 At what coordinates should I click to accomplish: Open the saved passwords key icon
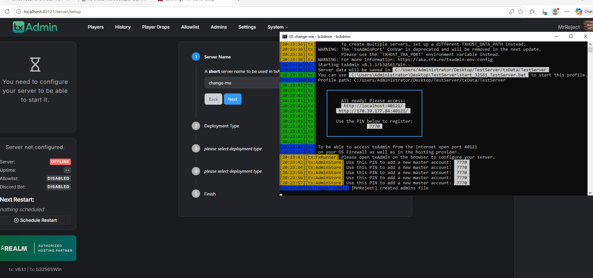tap(512, 12)
